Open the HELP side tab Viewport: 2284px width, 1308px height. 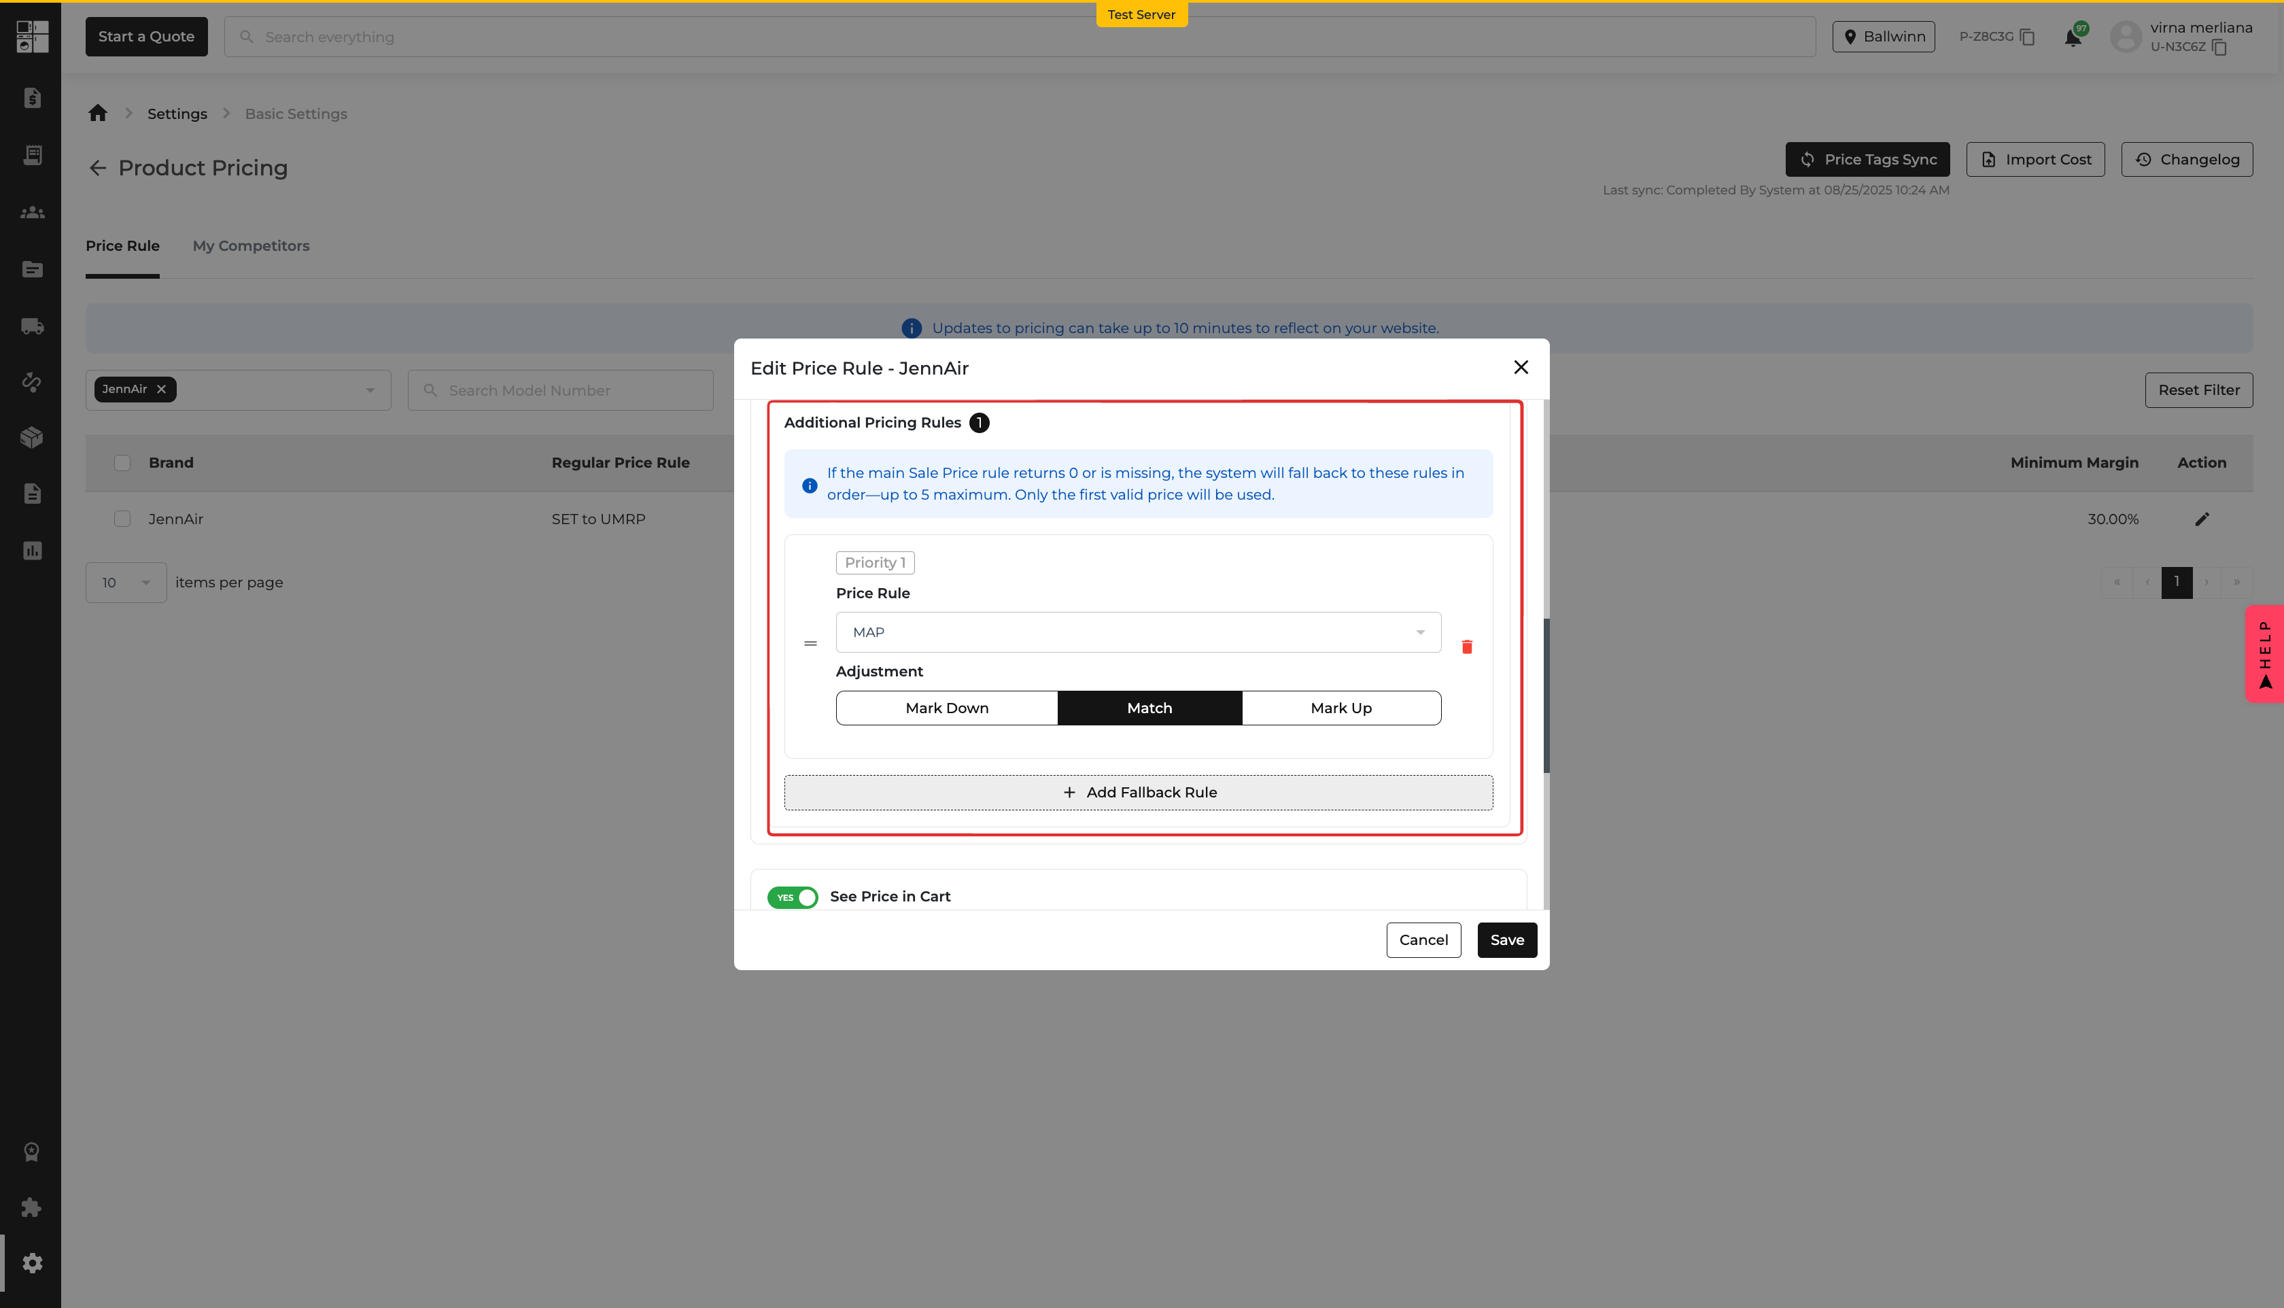(2264, 654)
